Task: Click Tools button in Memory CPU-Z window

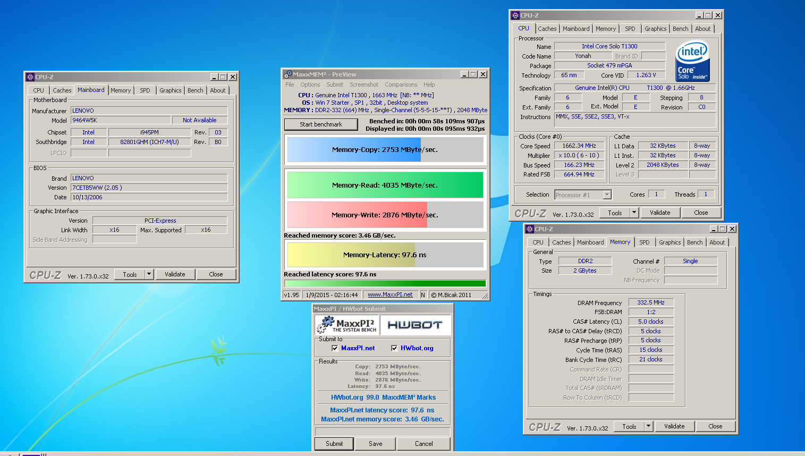Action: pos(629,426)
